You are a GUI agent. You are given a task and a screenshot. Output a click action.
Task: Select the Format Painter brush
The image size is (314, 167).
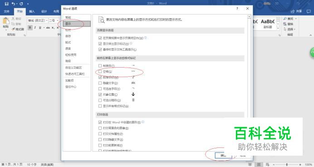14,29
